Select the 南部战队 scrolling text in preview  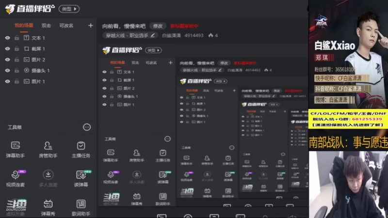[348, 142]
